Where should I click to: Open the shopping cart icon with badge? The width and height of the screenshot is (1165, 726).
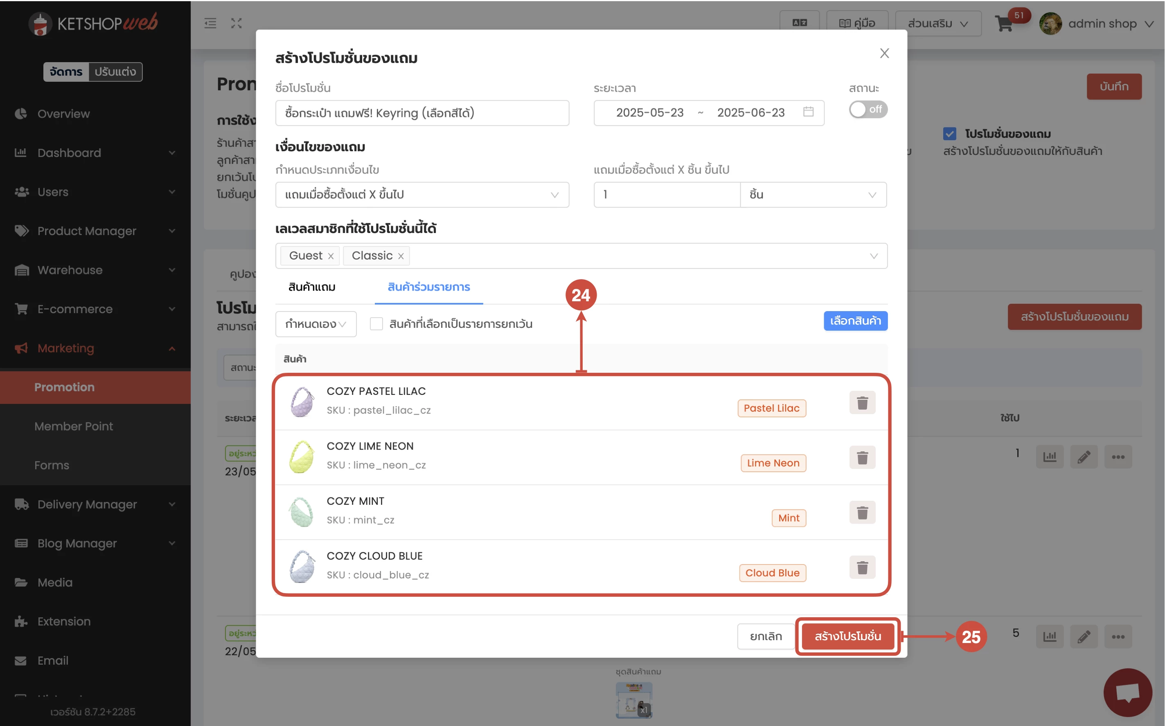[1005, 23]
